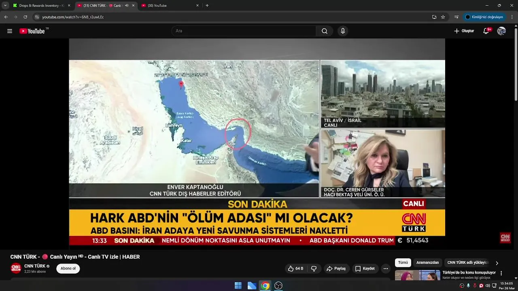
Task: Select the Aramanızdan filter chip
Action: [x=427, y=263]
